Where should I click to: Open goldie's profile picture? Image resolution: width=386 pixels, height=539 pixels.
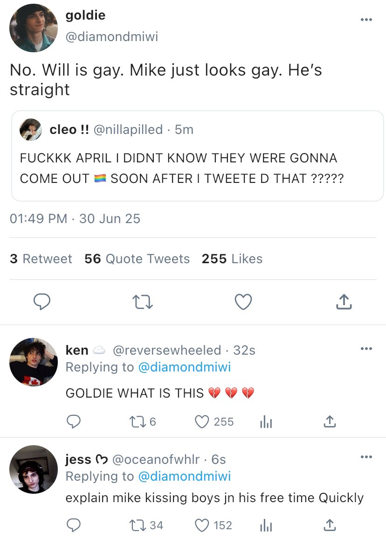click(x=33, y=28)
